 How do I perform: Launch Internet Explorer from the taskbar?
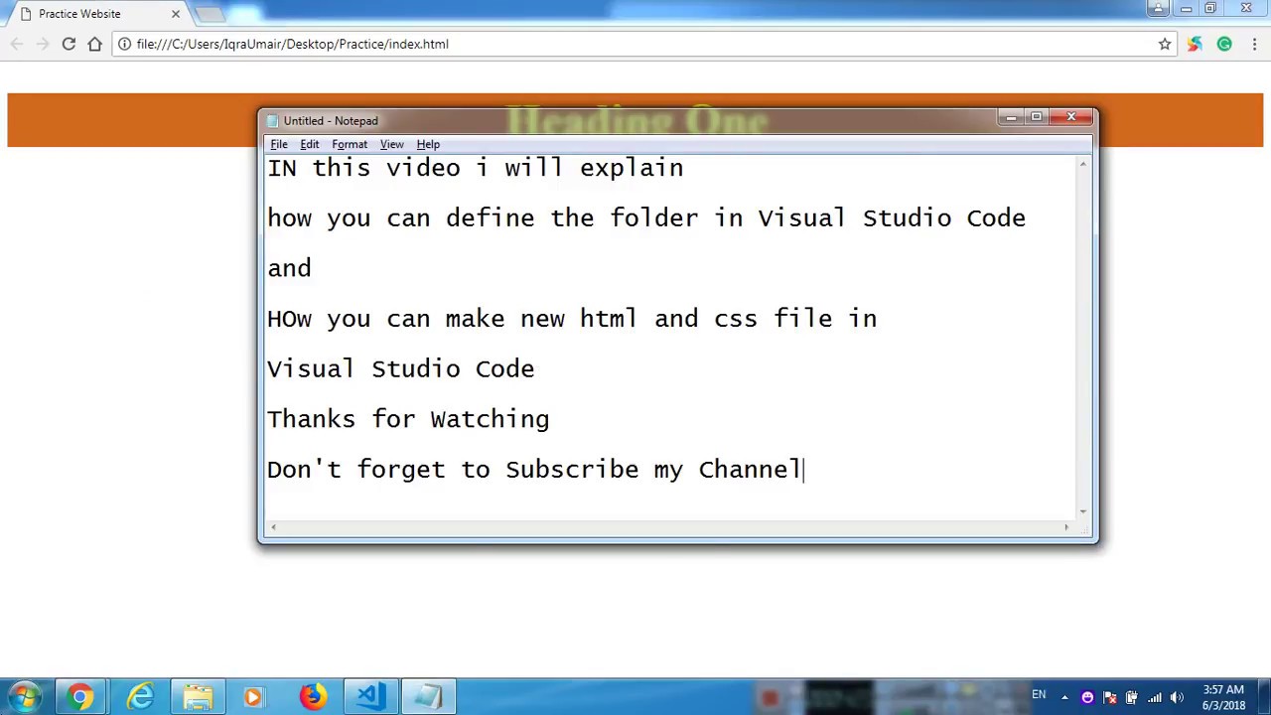pyautogui.click(x=140, y=697)
